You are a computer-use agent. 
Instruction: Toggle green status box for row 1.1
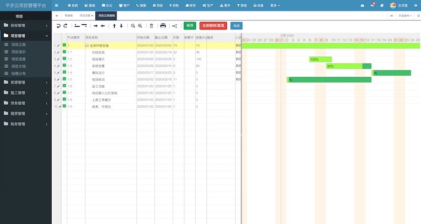point(64,53)
